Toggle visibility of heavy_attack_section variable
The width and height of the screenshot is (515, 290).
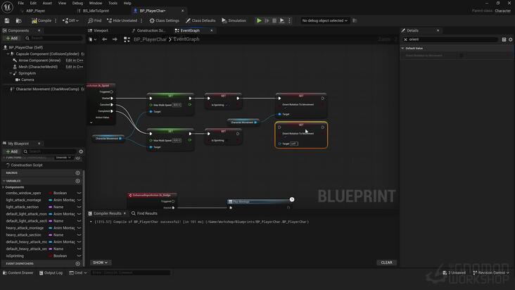[80, 235]
